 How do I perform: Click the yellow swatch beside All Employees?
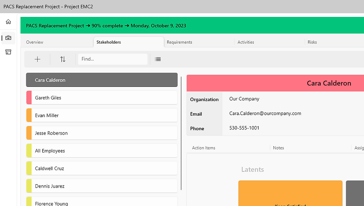29,151
